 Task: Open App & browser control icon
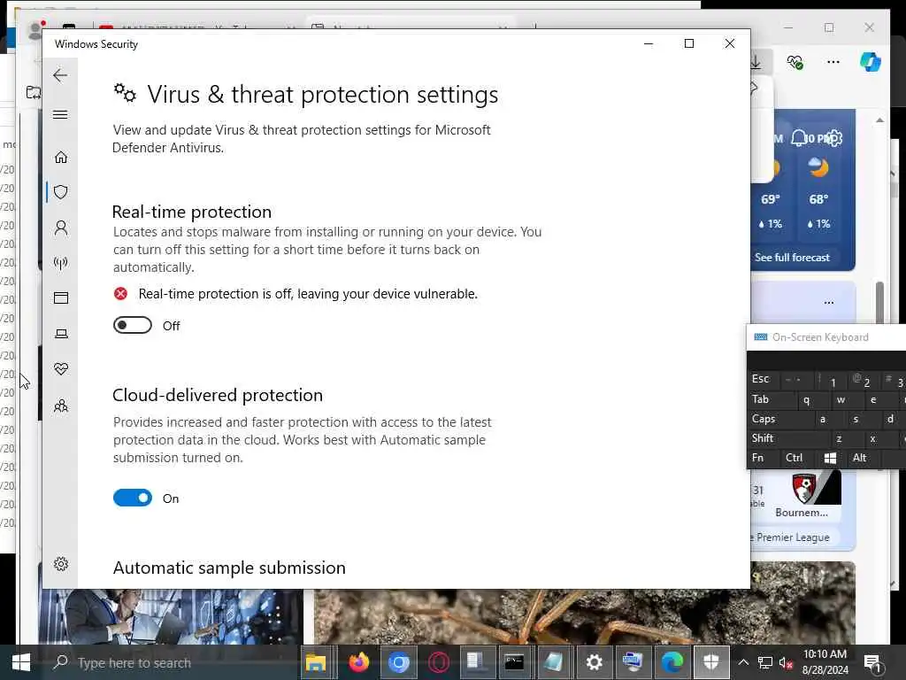coord(61,297)
